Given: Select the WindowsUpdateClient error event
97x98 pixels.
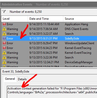Looking at the screenshot, I should pos(49,43).
